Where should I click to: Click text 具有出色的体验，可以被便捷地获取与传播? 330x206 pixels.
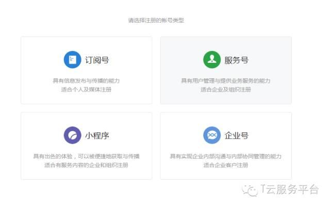click(86, 156)
